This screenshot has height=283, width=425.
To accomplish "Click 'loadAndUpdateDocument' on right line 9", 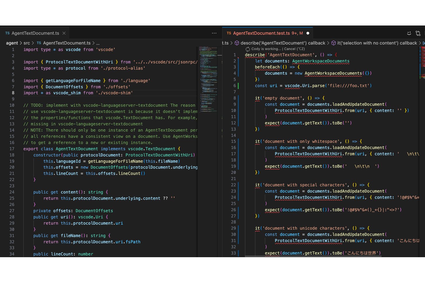I will 358,104.
